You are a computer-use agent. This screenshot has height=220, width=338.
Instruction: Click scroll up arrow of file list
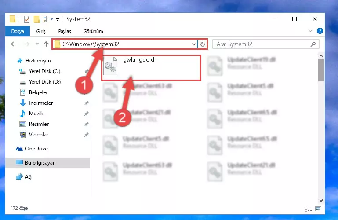pos(321,56)
